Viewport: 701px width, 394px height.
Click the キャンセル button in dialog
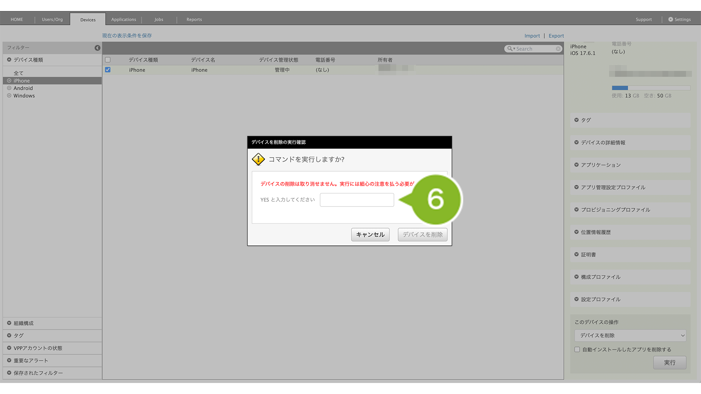pos(370,234)
